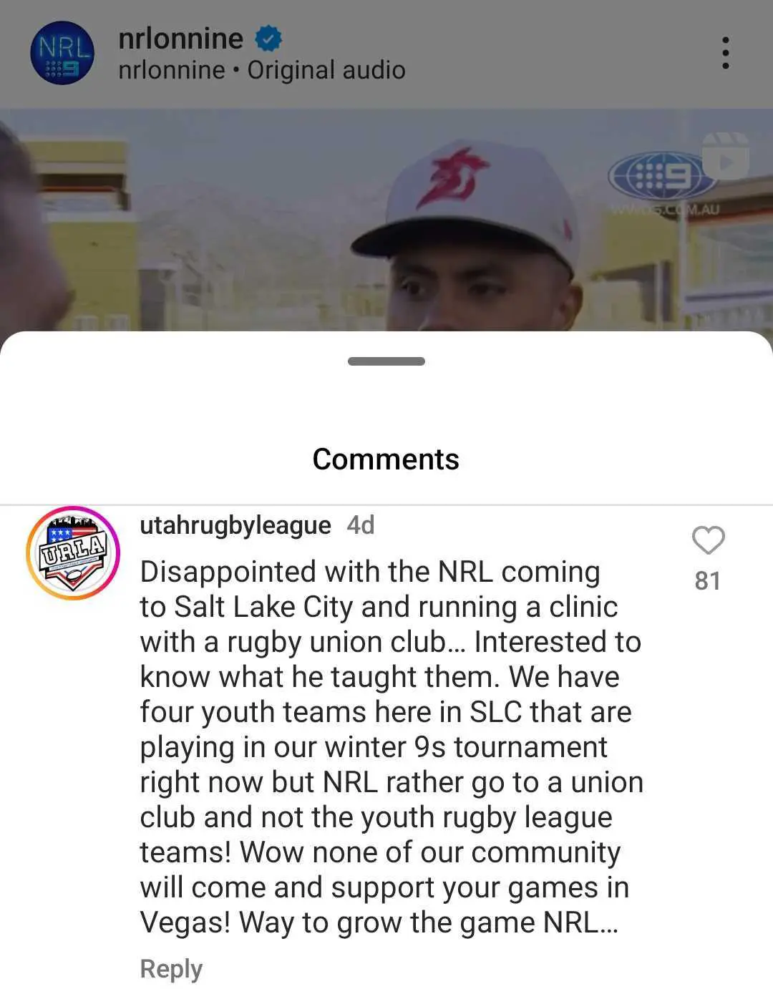Viewport: 773px width, 989px height.
Task: Tap the dimmed video to dismiss comments
Action: click(386, 219)
